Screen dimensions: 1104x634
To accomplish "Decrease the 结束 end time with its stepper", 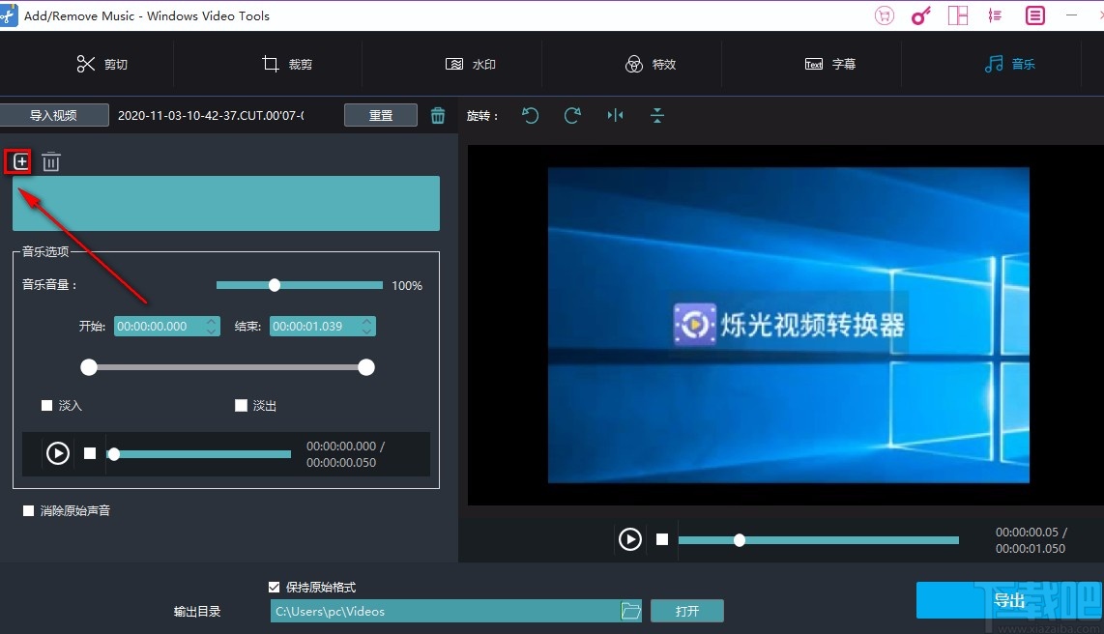I will pyautogui.click(x=366, y=331).
